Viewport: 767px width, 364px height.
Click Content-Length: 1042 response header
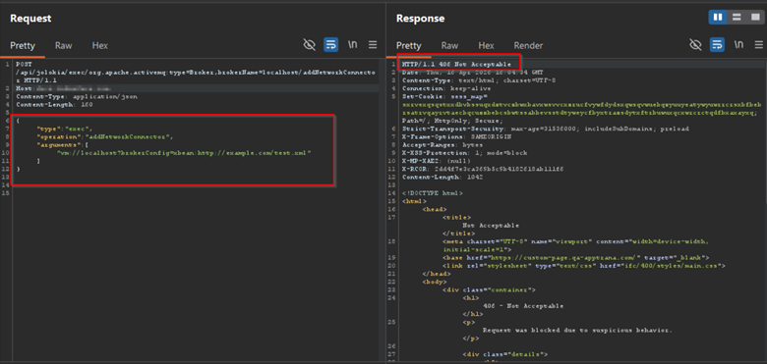442,178
